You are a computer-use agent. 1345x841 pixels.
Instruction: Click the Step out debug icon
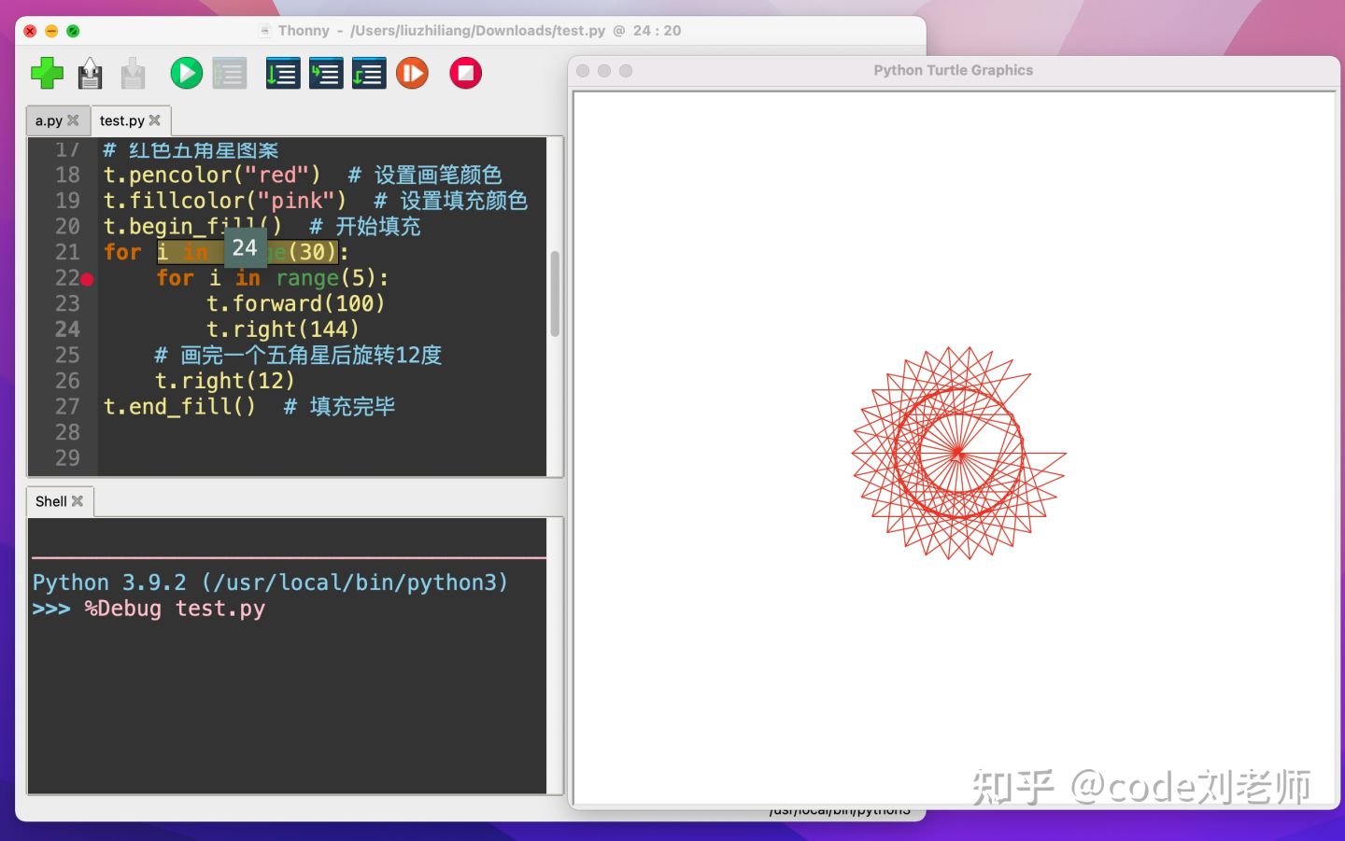369,73
